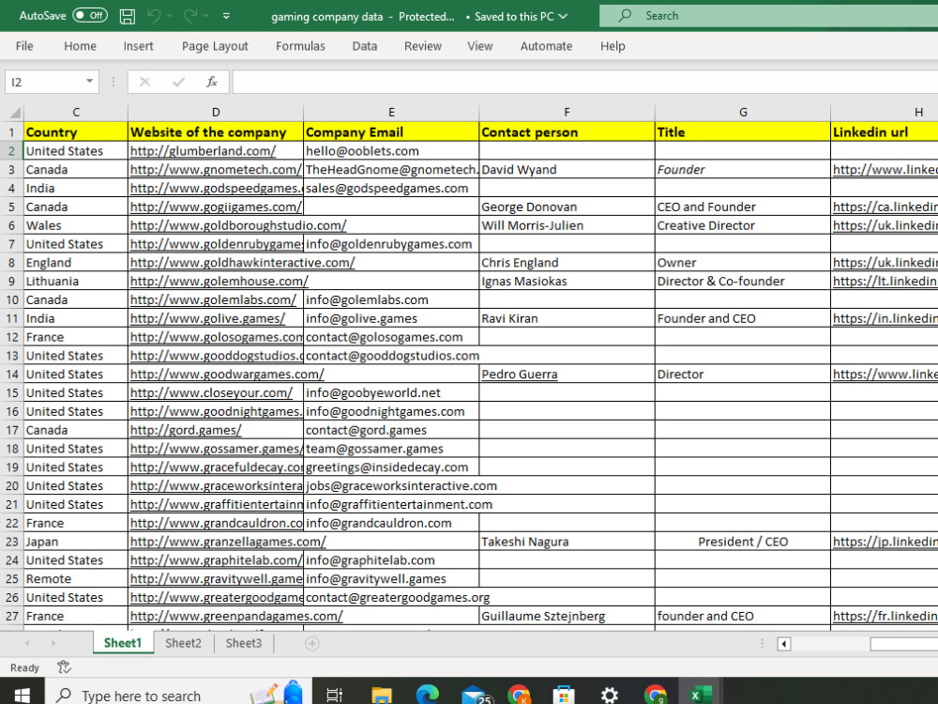Click the Insert Function fx icon
The height and width of the screenshot is (704, 938).
click(212, 82)
